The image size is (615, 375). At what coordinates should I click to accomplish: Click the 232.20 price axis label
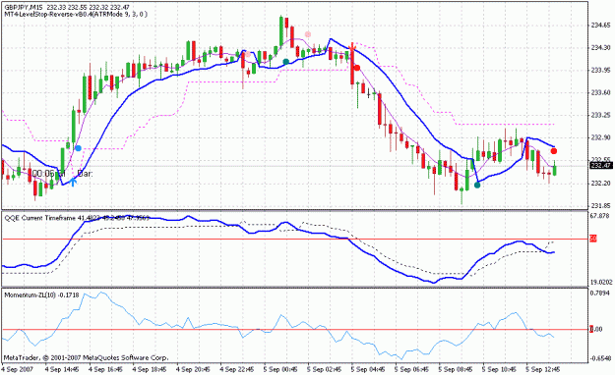pyautogui.click(x=601, y=184)
